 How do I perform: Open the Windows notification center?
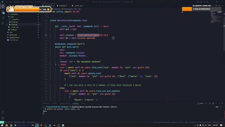click(x=221, y=125)
